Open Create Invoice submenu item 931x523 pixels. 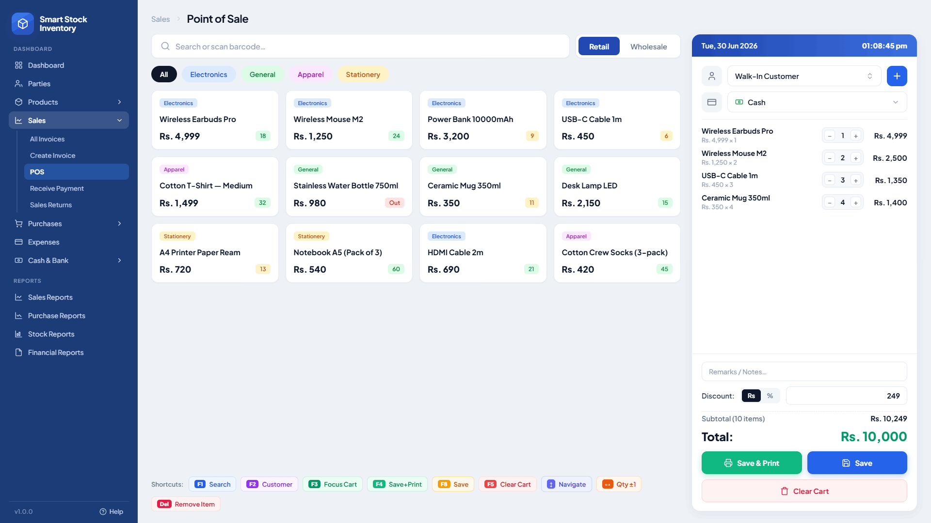tap(77, 155)
